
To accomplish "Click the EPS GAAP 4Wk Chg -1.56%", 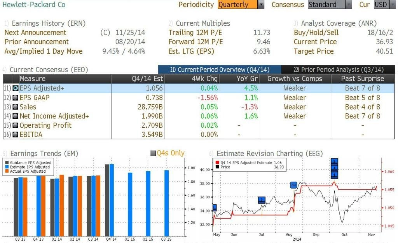I will (x=208, y=97).
